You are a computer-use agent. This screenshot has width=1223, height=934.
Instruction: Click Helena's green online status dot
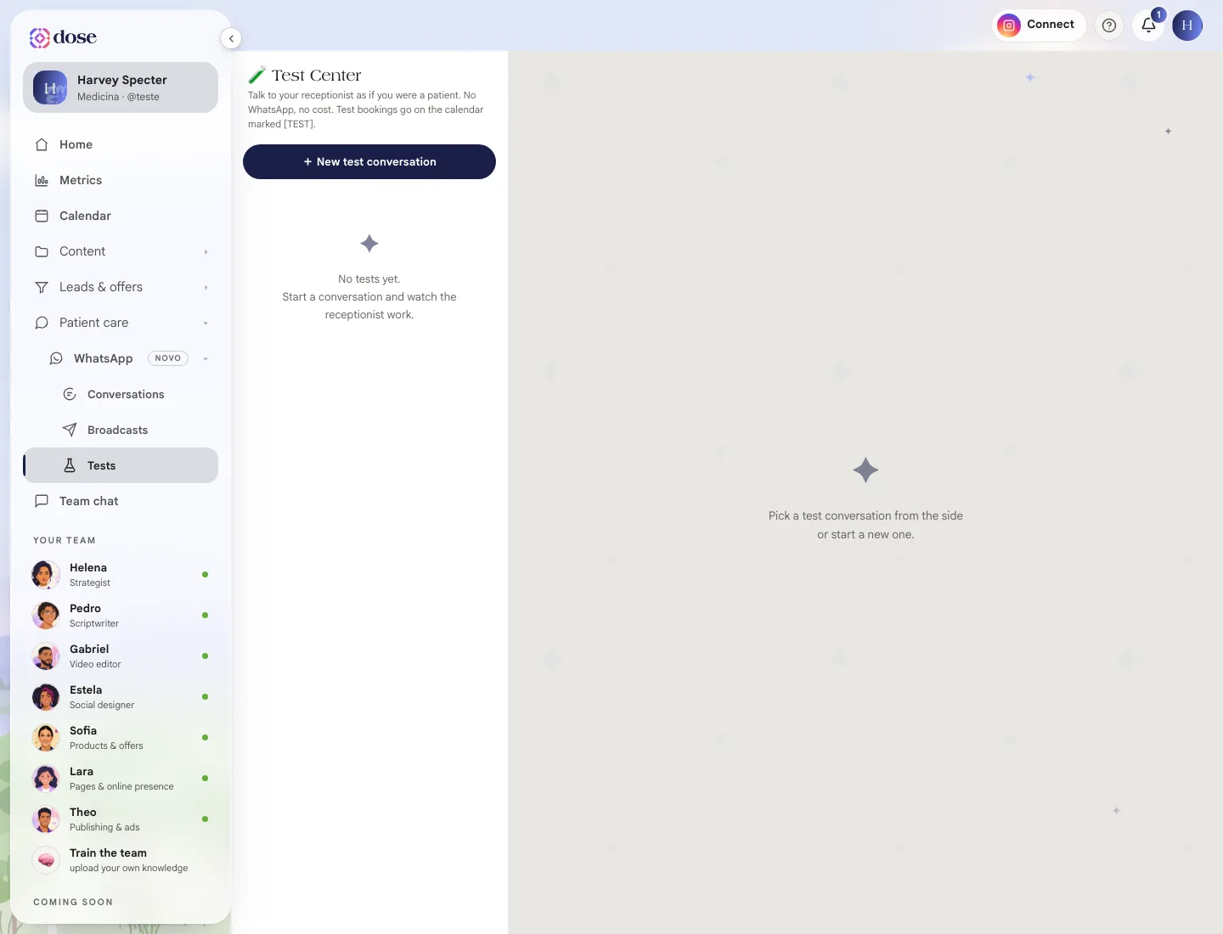click(205, 575)
